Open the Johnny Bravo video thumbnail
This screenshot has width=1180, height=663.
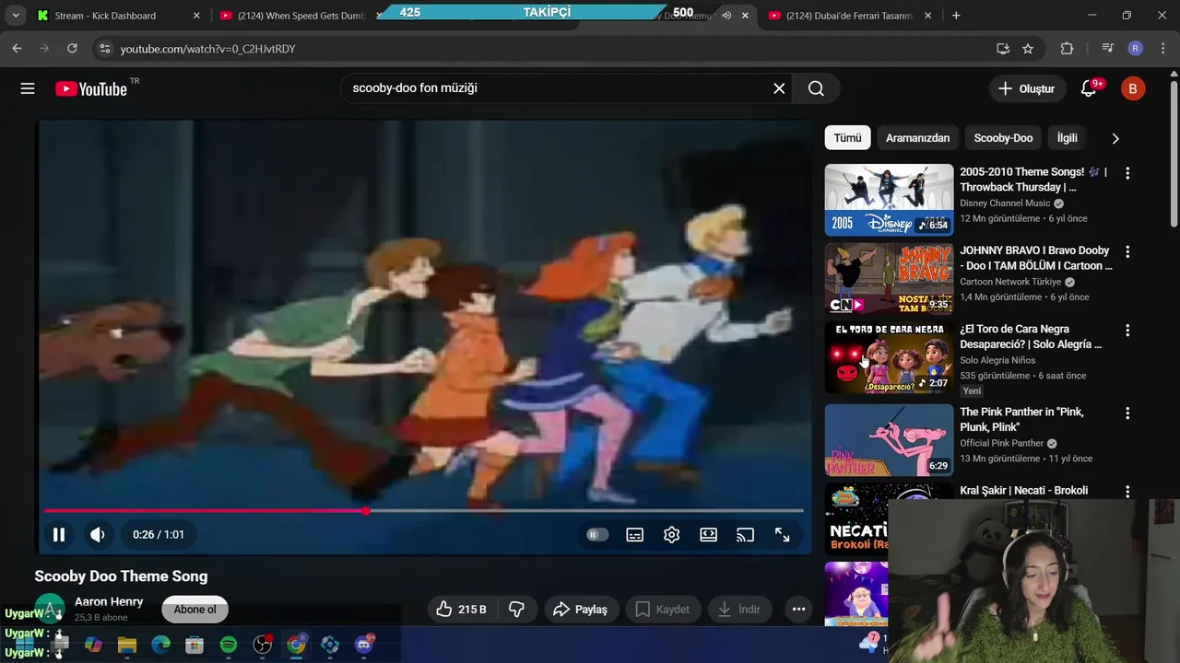click(x=889, y=279)
